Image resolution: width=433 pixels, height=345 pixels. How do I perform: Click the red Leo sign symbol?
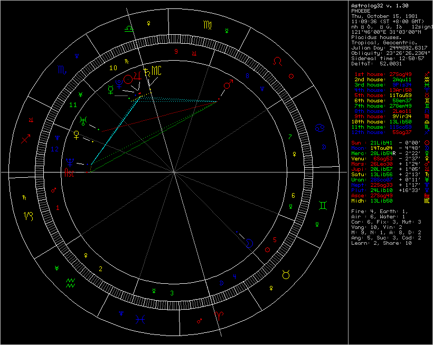point(277,62)
